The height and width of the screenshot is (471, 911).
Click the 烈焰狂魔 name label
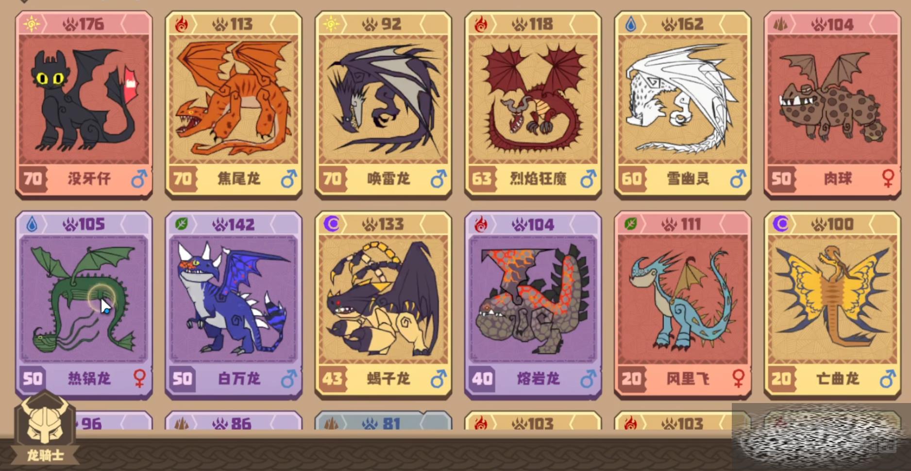(x=538, y=179)
